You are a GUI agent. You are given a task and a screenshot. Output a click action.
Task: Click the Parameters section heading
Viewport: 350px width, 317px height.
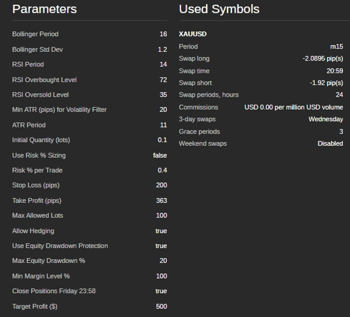coord(44,9)
